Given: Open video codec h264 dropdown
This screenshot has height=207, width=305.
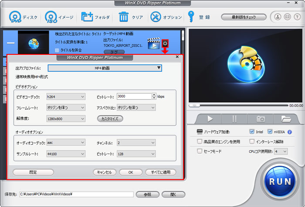Looking at the screenshot, I should point(66,97).
